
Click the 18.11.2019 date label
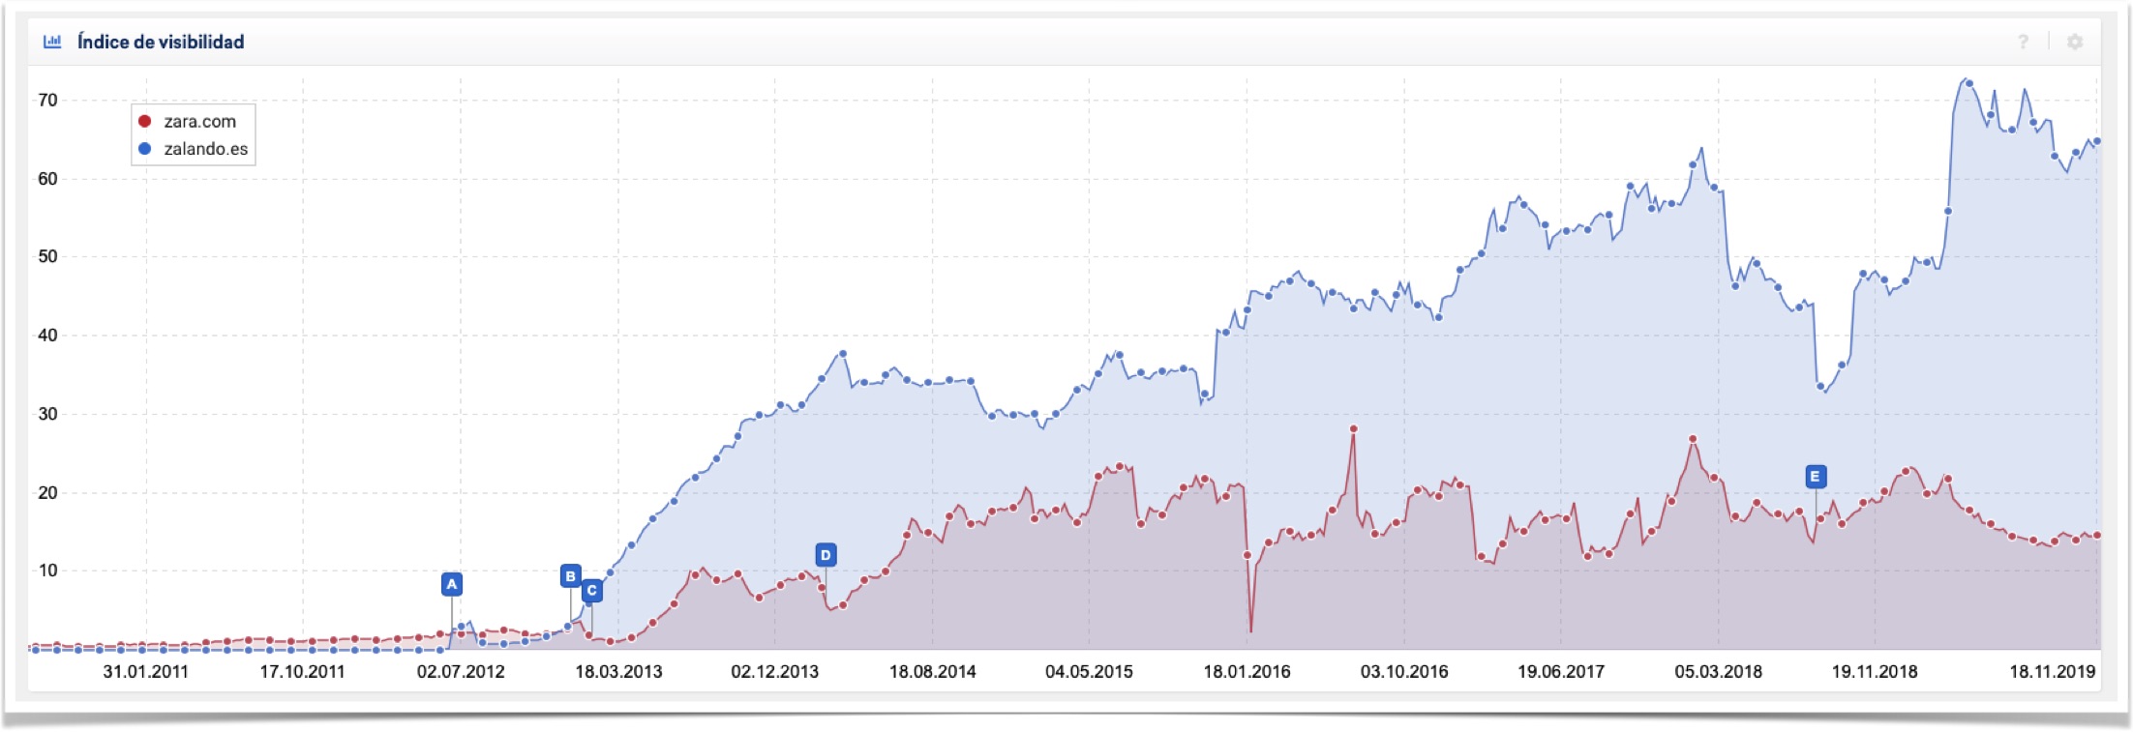click(x=2052, y=671)
